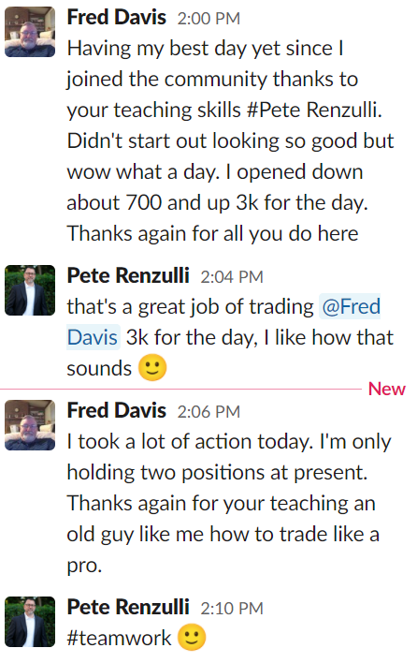Click Pete Renzulli's avatar on 2:04 PM message
Image resolution: width=417 pixels, height=663 pixels.
click(30, 290)
